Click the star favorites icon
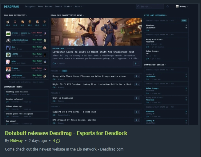The height and width of the screenshot is (157, 201). (x=167, y=6)
